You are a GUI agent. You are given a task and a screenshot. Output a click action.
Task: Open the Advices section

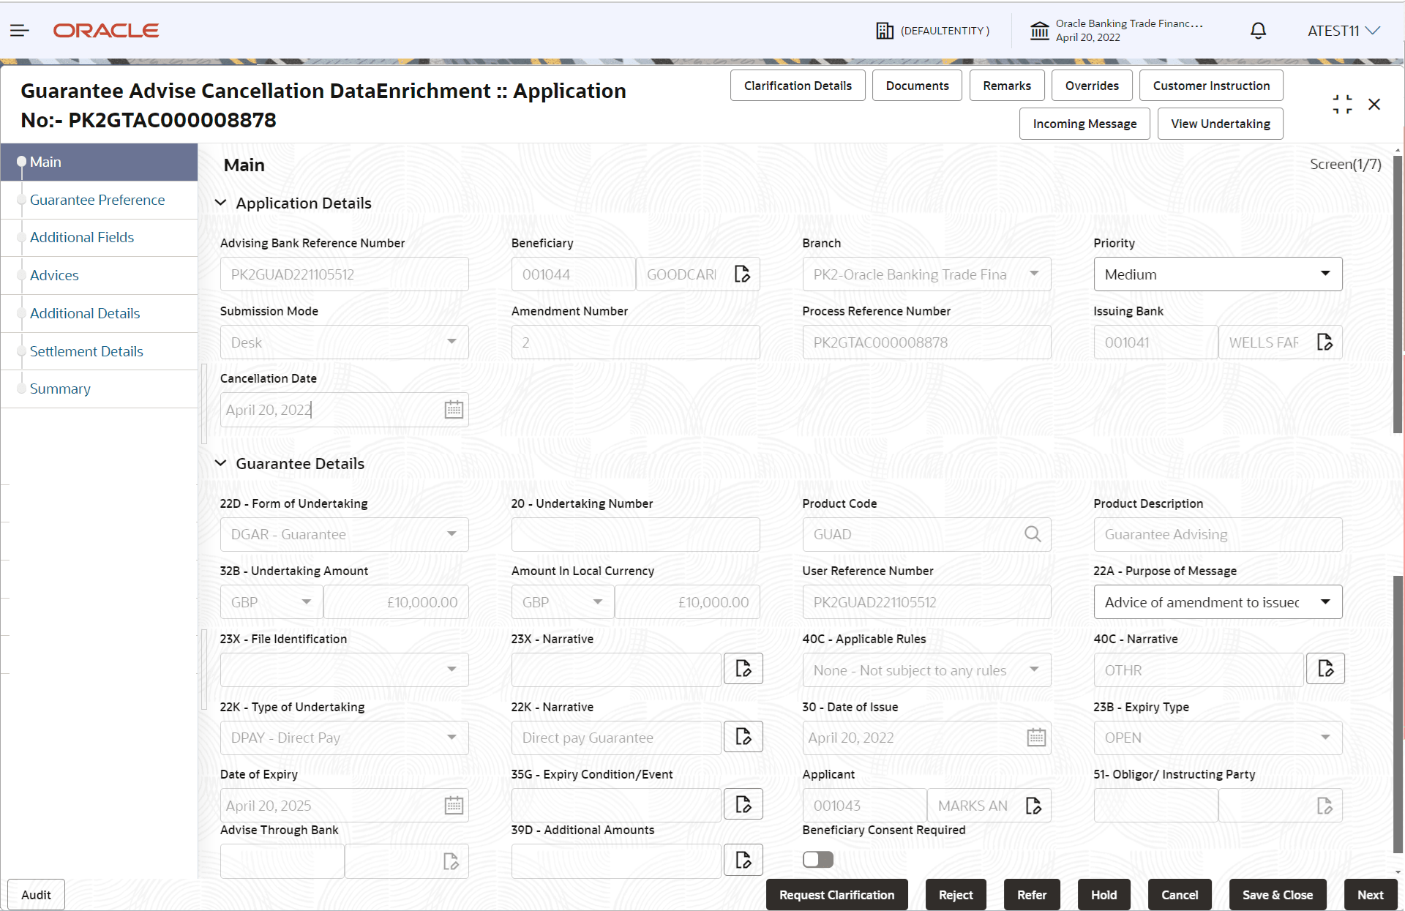tap(54, 275)
